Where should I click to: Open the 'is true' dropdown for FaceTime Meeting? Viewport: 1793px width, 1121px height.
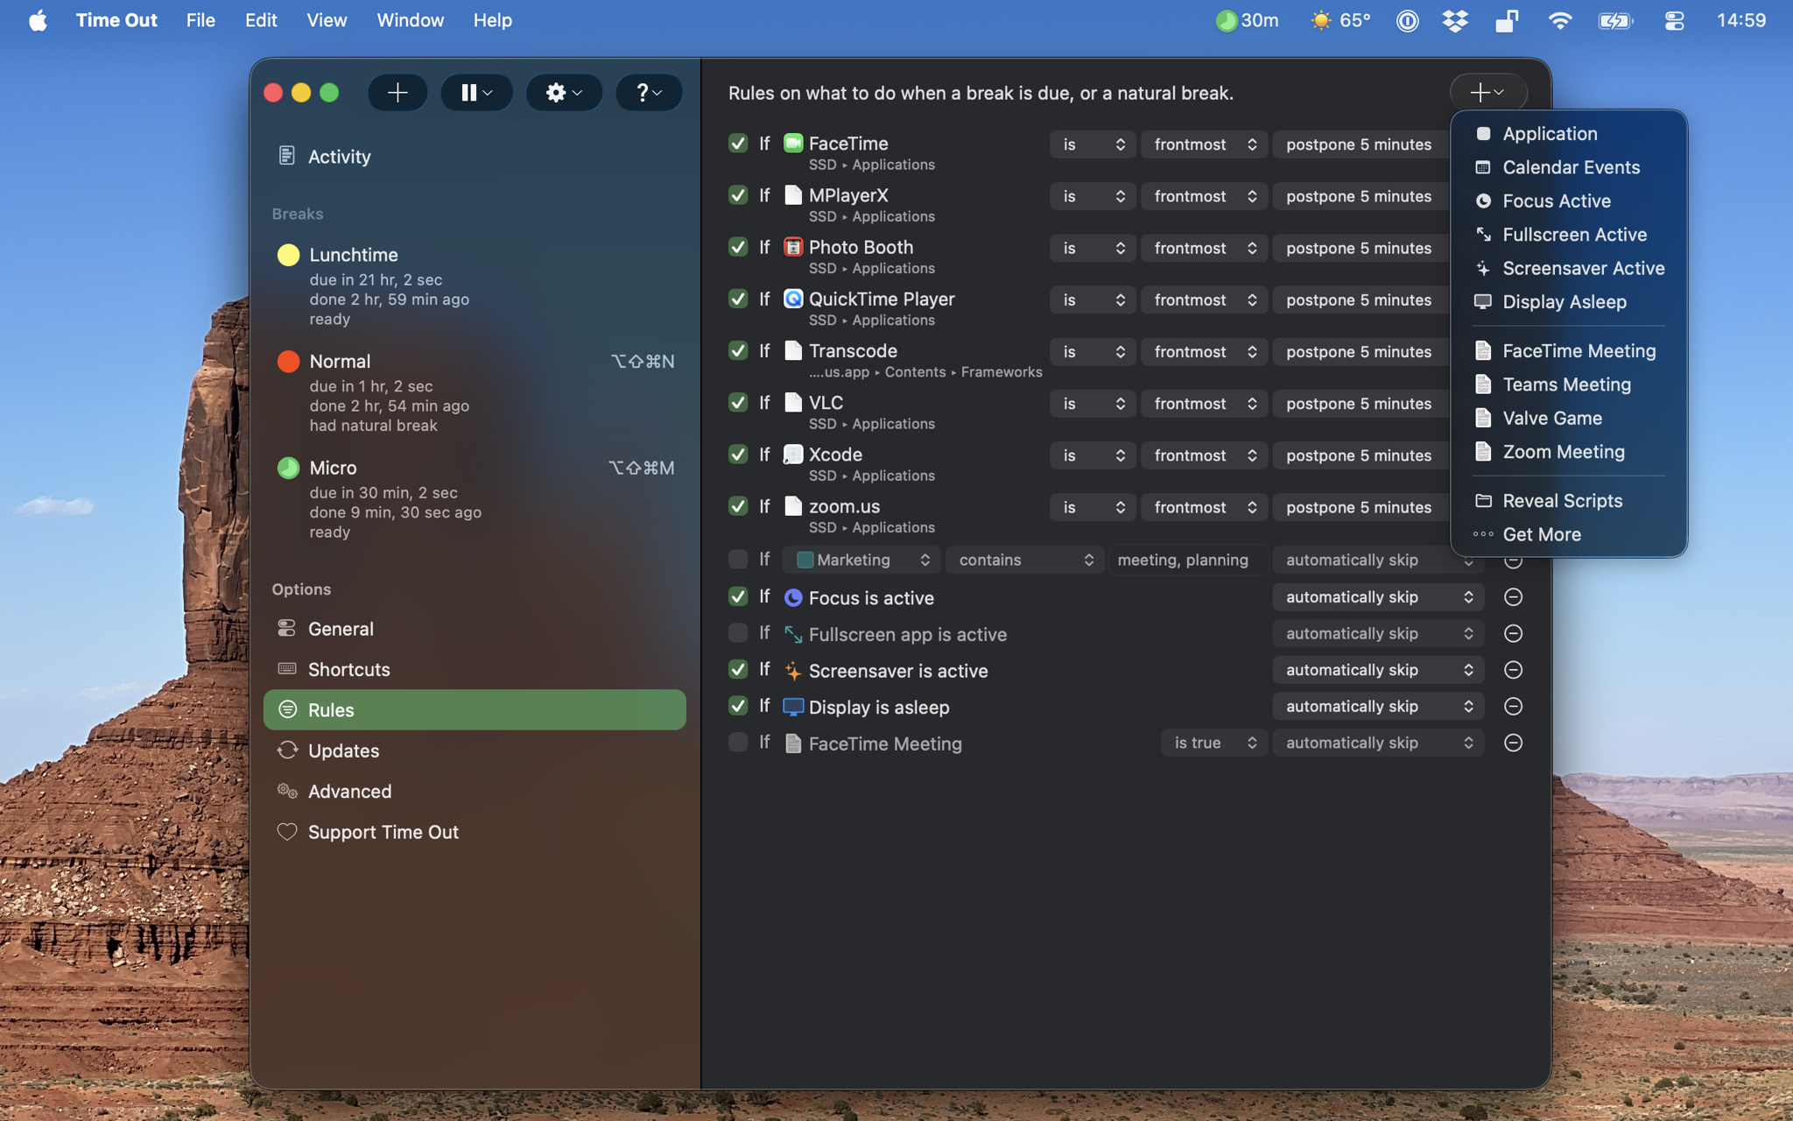1214,743
